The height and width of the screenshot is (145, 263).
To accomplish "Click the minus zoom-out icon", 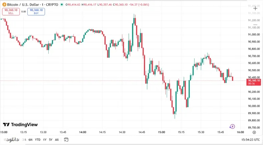I will click(255, 25).
